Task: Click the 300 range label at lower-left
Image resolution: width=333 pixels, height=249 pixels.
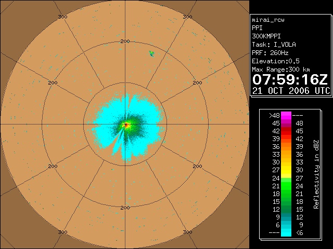Action: [x=62, y=232]
